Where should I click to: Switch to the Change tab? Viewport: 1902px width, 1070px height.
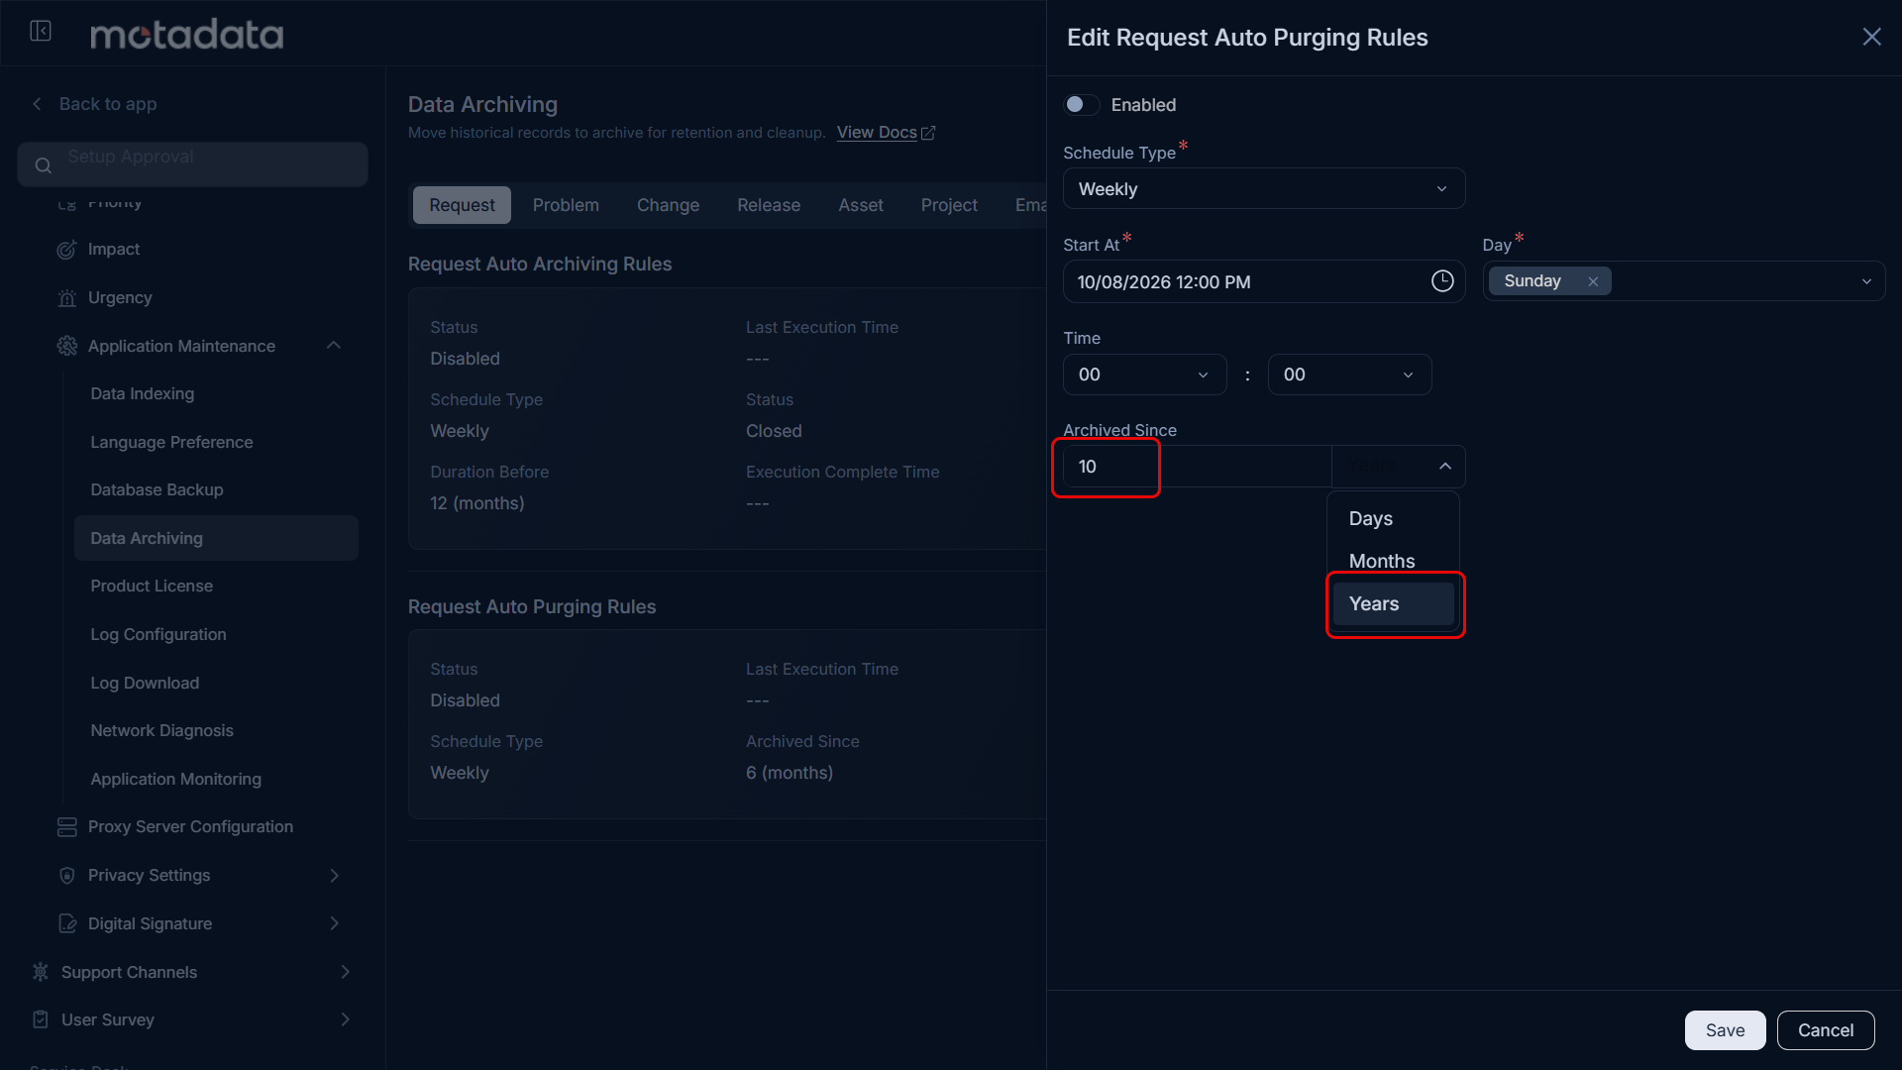(668, 205)
